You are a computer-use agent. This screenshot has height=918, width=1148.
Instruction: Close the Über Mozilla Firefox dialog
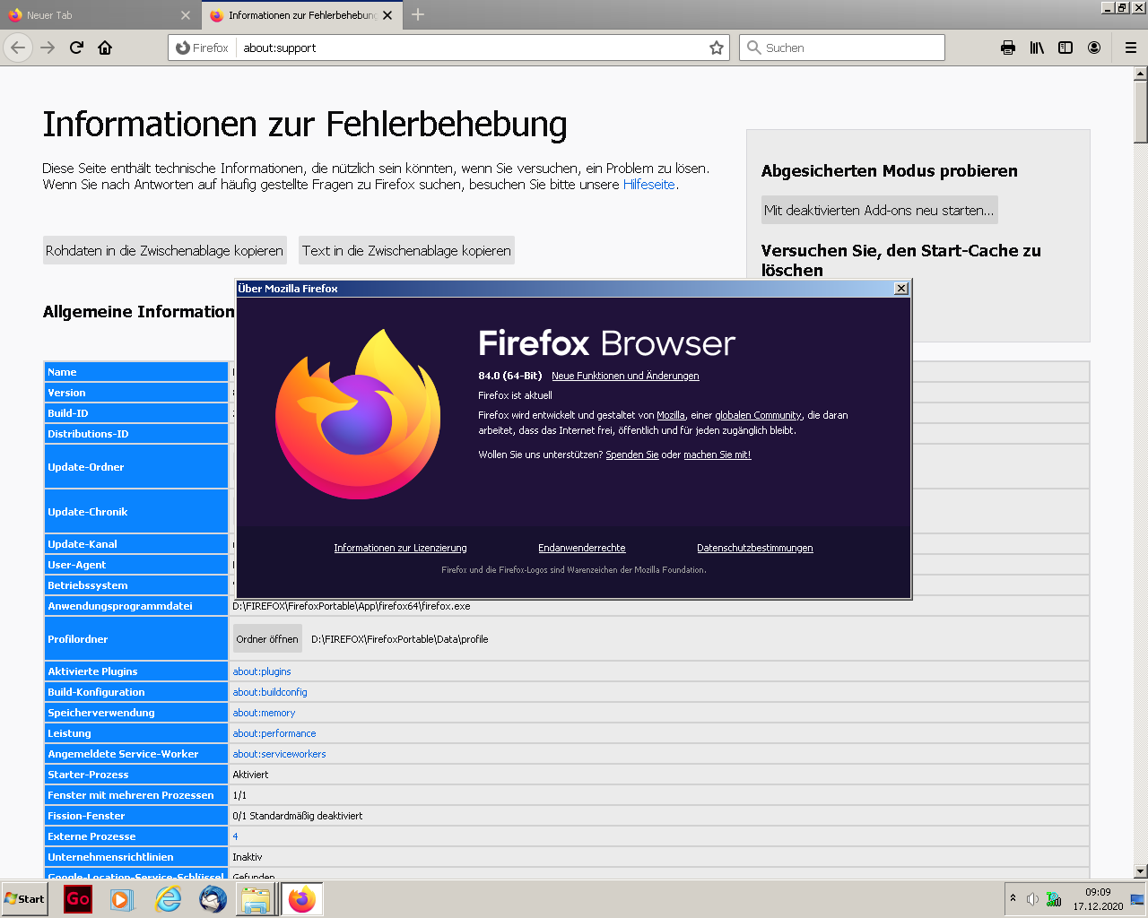tap(901, 288)
